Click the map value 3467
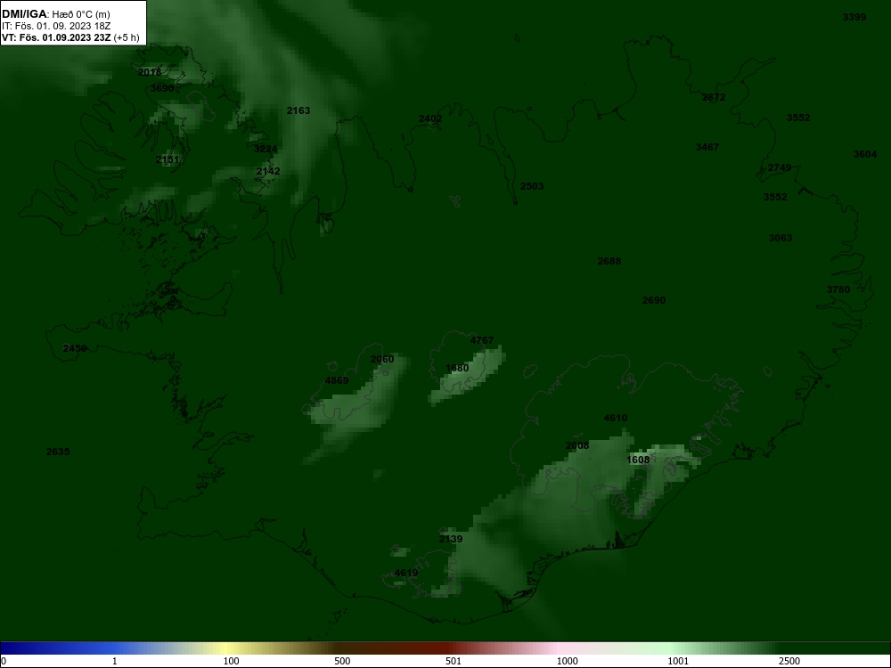Image resolution: width=891 pixels, height=668 pixels. coord(707,147)
